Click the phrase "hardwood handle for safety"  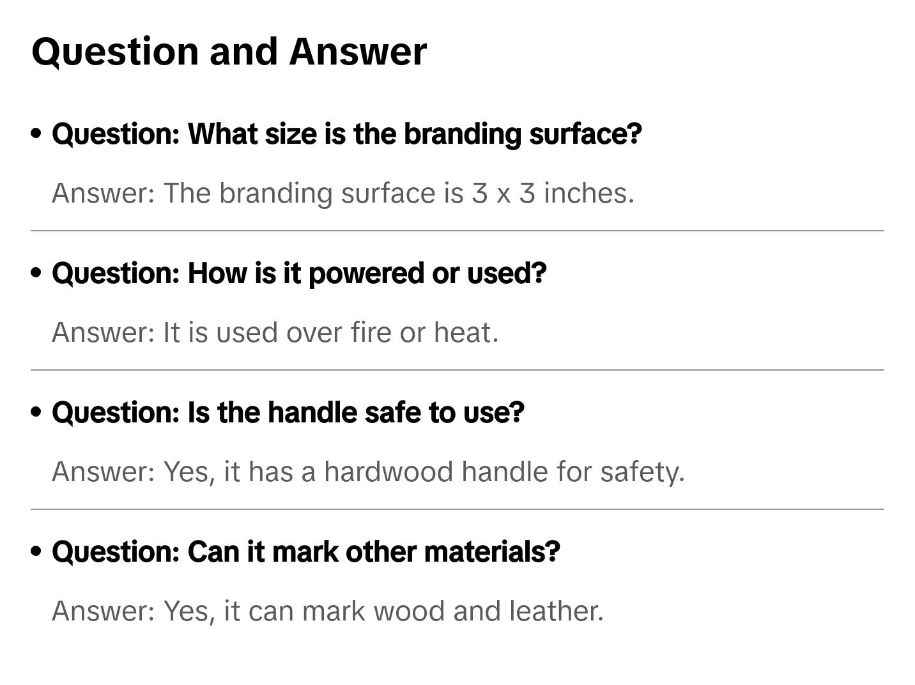pos(504,472)
